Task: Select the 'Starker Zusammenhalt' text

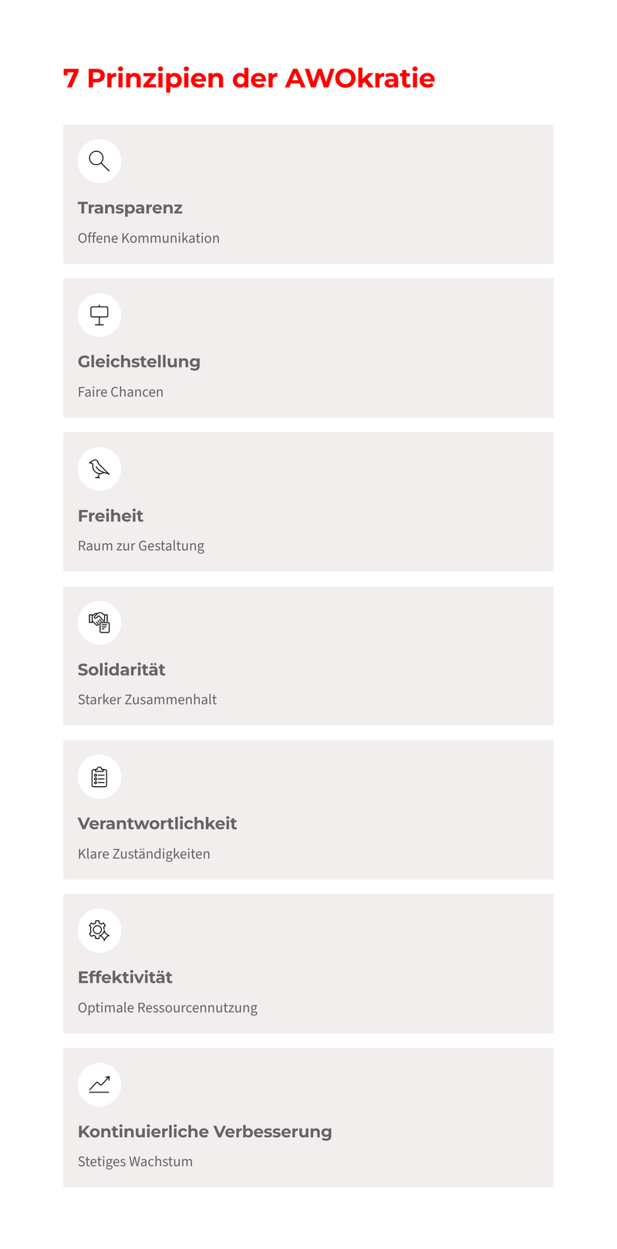Action: click(x=147, y=700)
